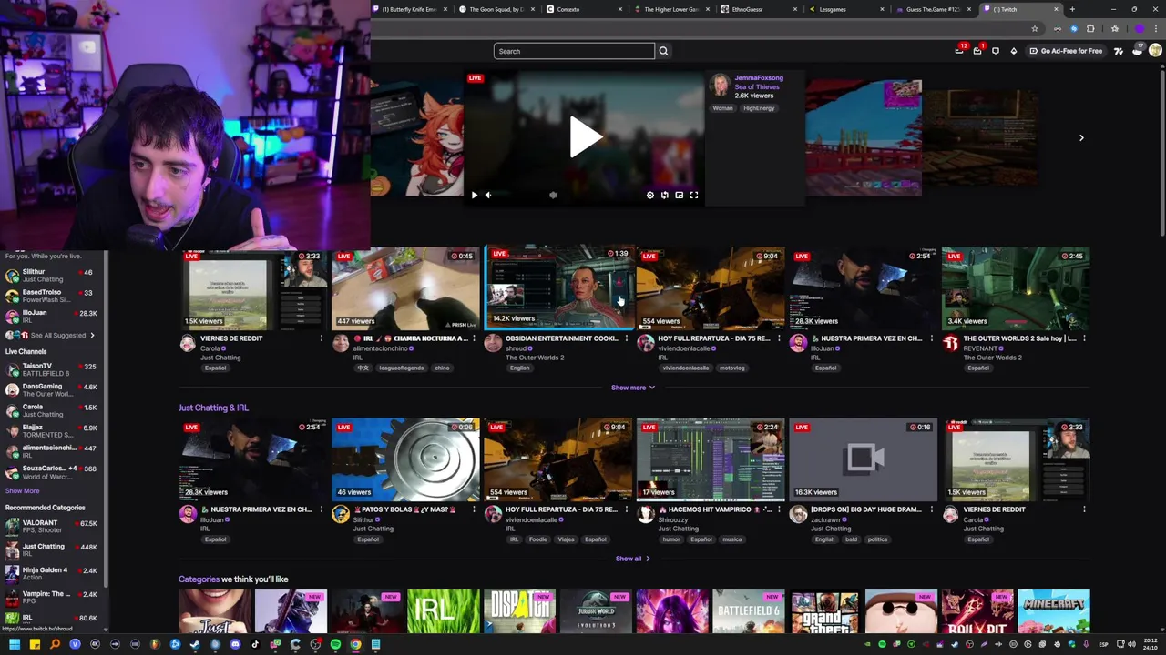Open options menu for HACEMOS HIT VAMPIRICO stream

point(779,509)
